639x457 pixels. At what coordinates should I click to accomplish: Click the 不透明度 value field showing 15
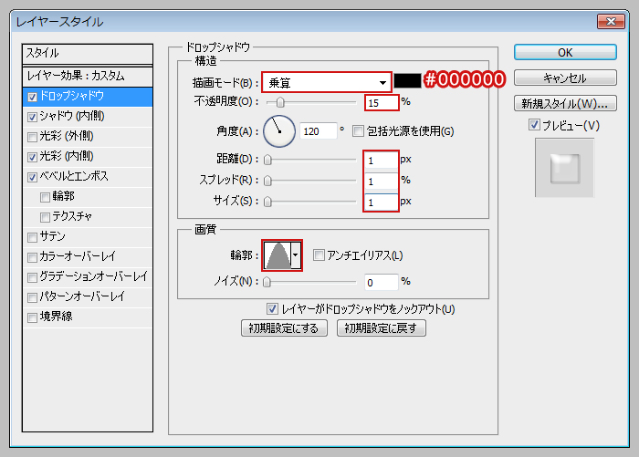(x=382, y=103)
